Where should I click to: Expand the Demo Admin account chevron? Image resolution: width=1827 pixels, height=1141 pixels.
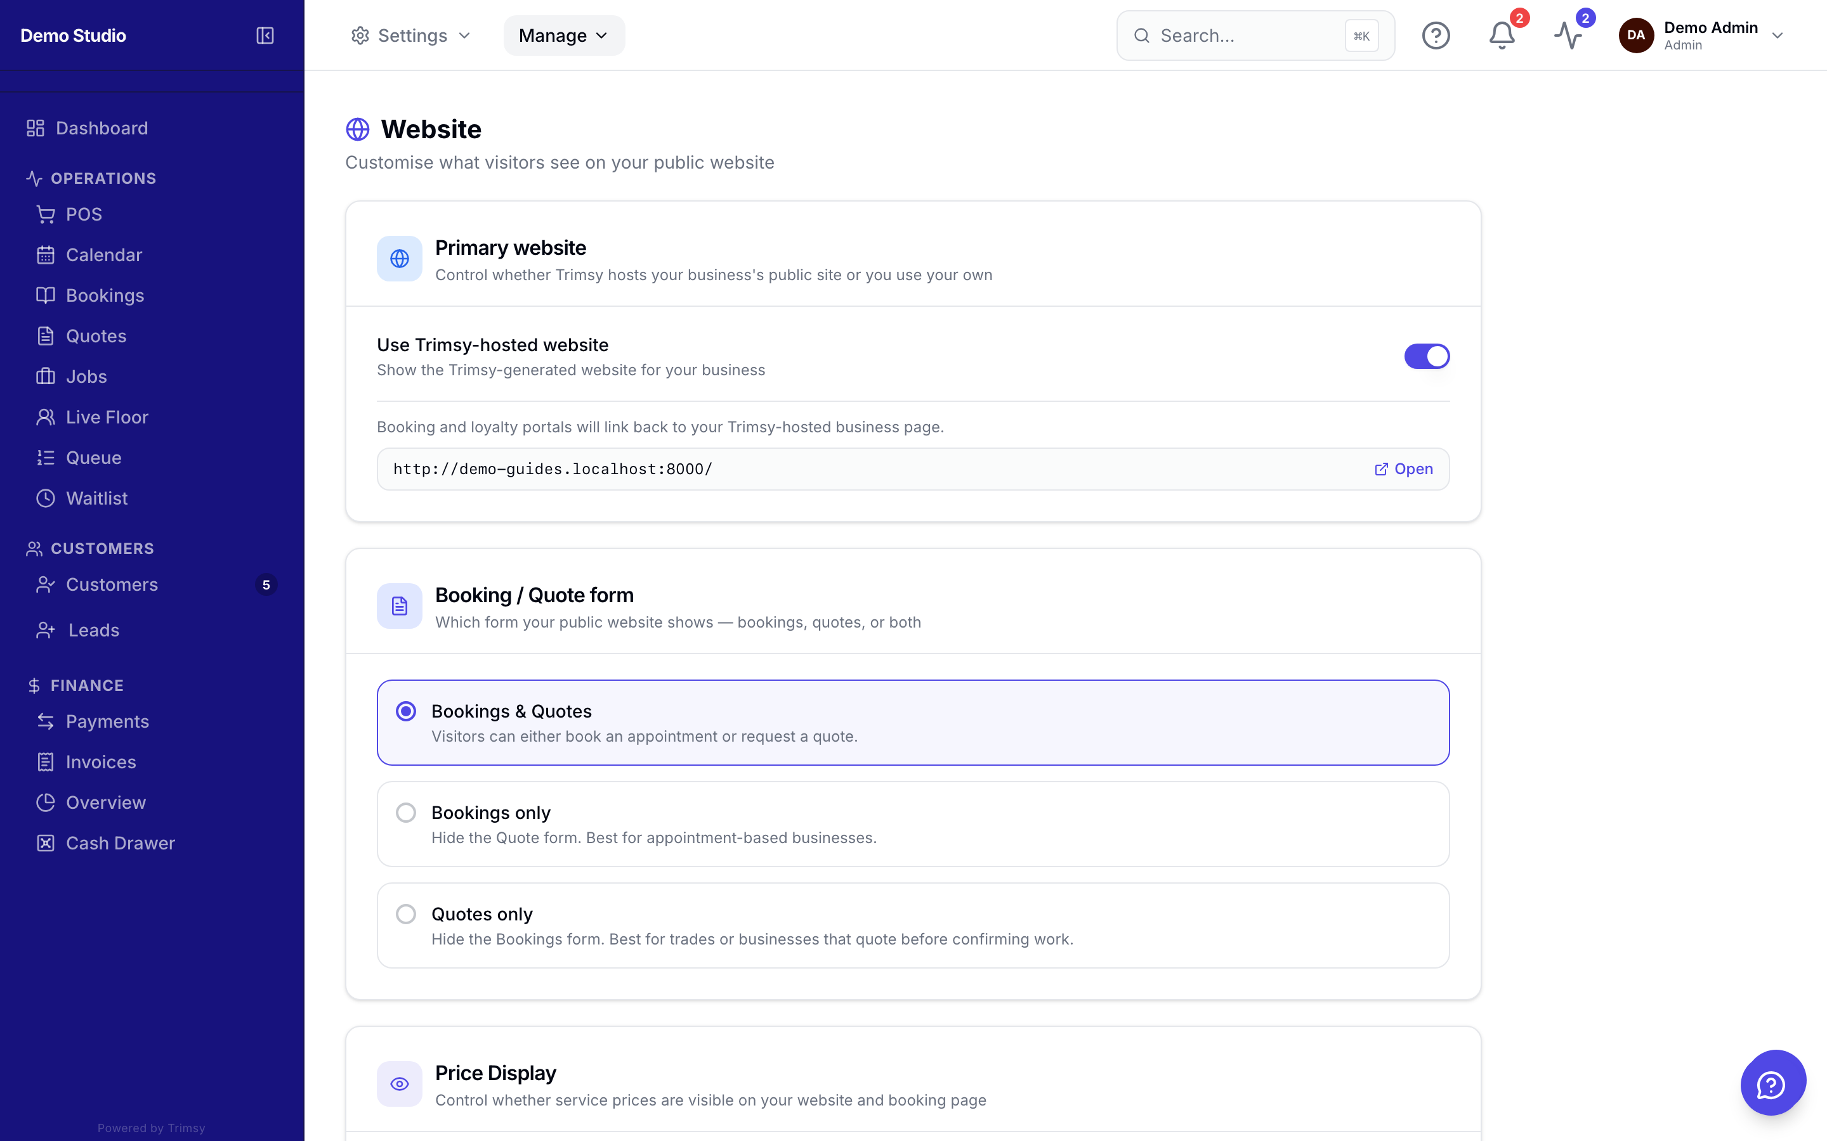[x=1777, y=35]
